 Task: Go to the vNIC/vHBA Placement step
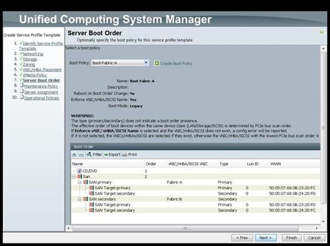[x=42, y=70]
